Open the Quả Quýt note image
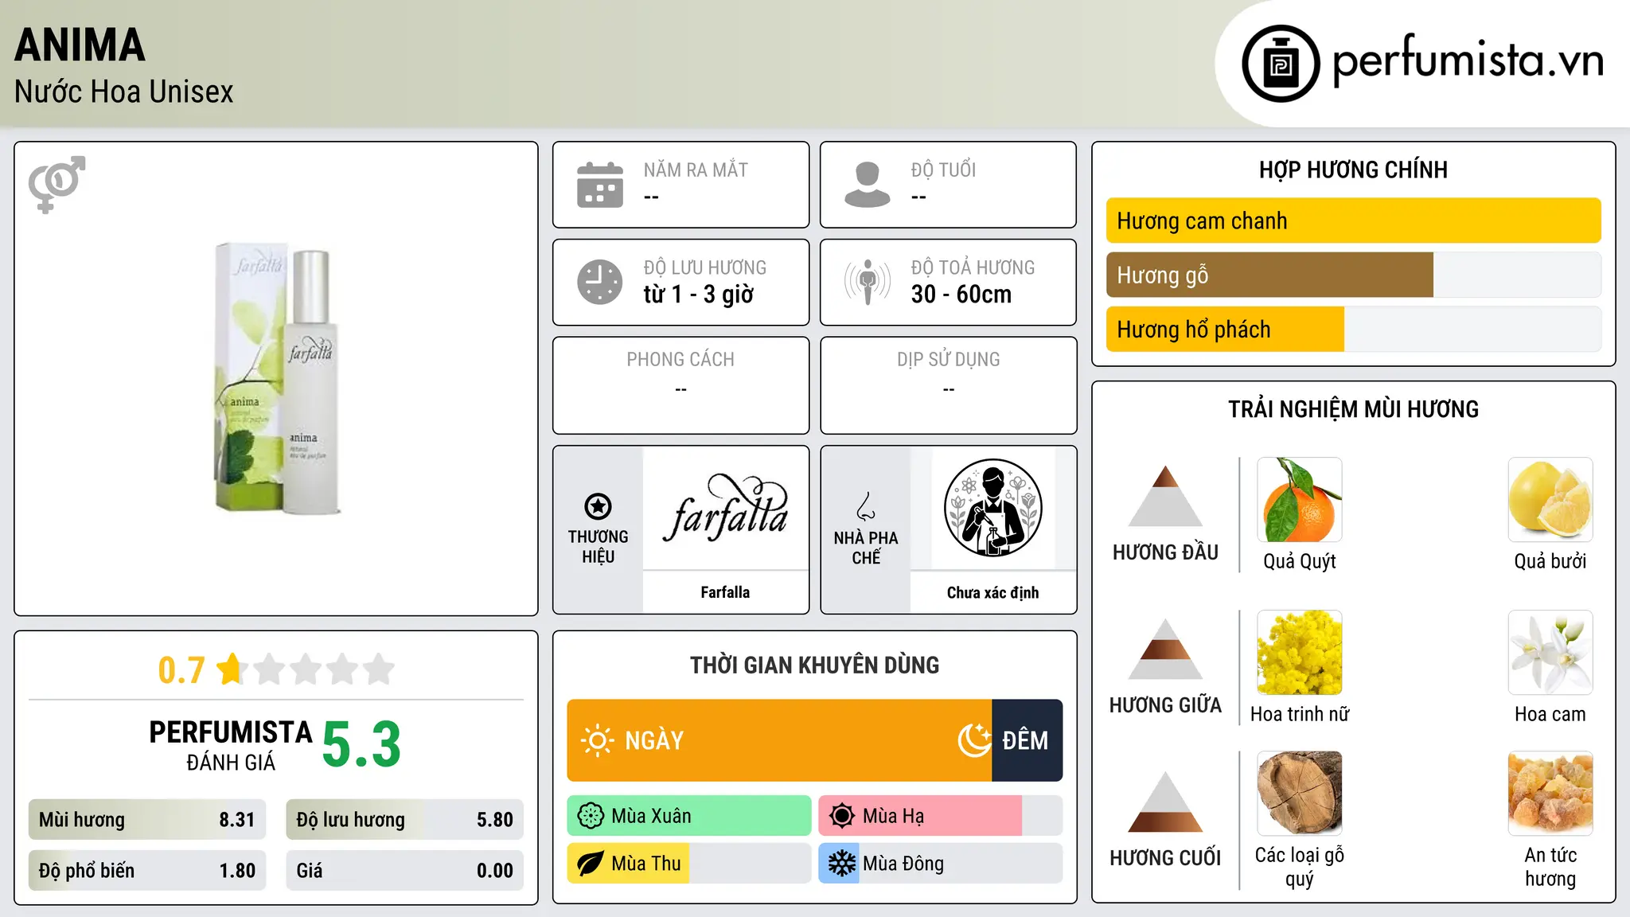This screenshot has height=917, width=1630. click(x=1300, y=500)
